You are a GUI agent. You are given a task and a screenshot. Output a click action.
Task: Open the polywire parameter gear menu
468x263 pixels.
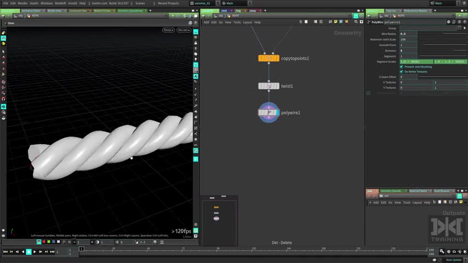pyautogui.click(x=449, y=22)
